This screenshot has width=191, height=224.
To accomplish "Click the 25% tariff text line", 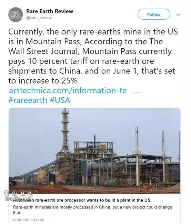I will (43, 81).
